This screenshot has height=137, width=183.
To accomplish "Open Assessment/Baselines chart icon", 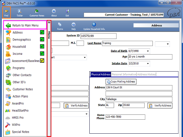I will [x=8, y=61].
